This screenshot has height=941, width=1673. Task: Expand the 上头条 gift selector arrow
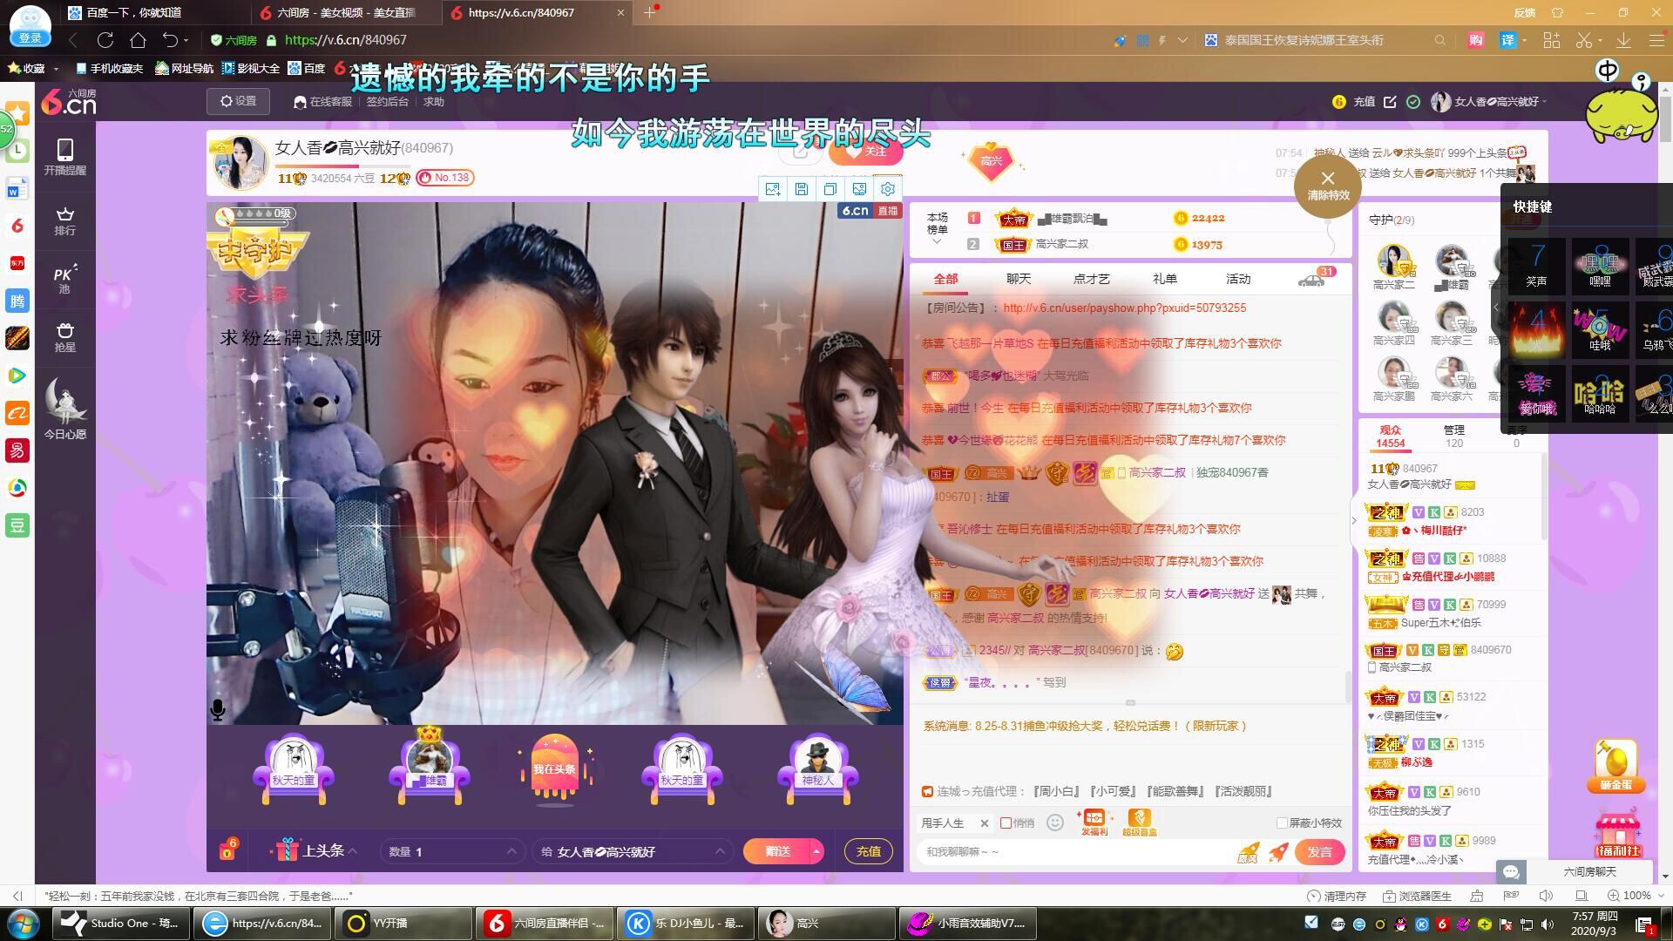[x=353, y=851]
